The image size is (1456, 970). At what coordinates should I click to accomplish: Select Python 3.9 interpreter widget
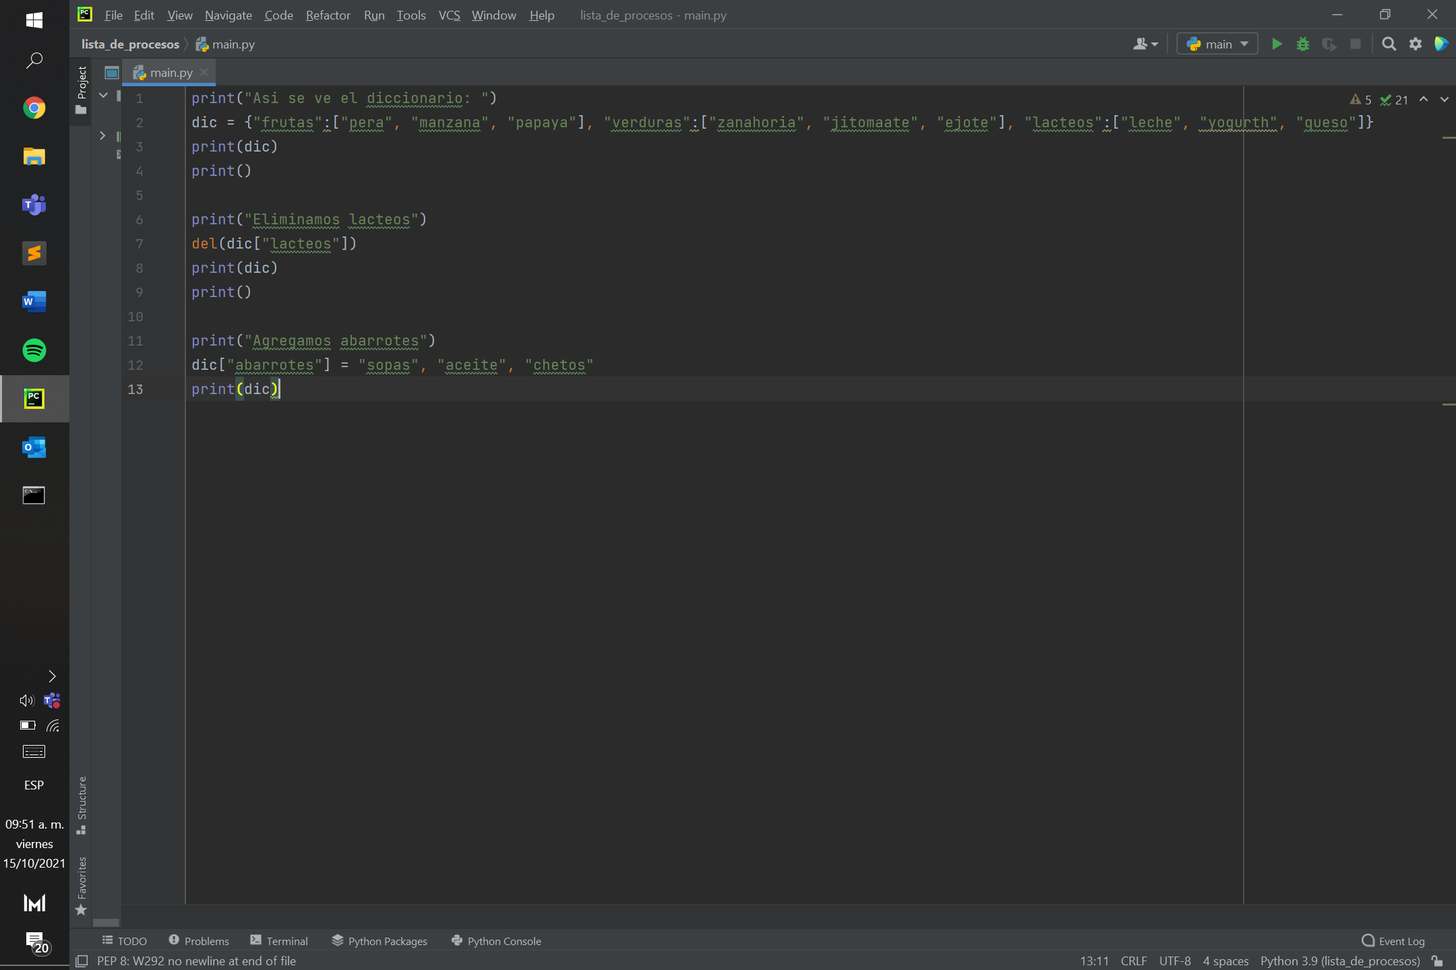(x=1340, y=961)
